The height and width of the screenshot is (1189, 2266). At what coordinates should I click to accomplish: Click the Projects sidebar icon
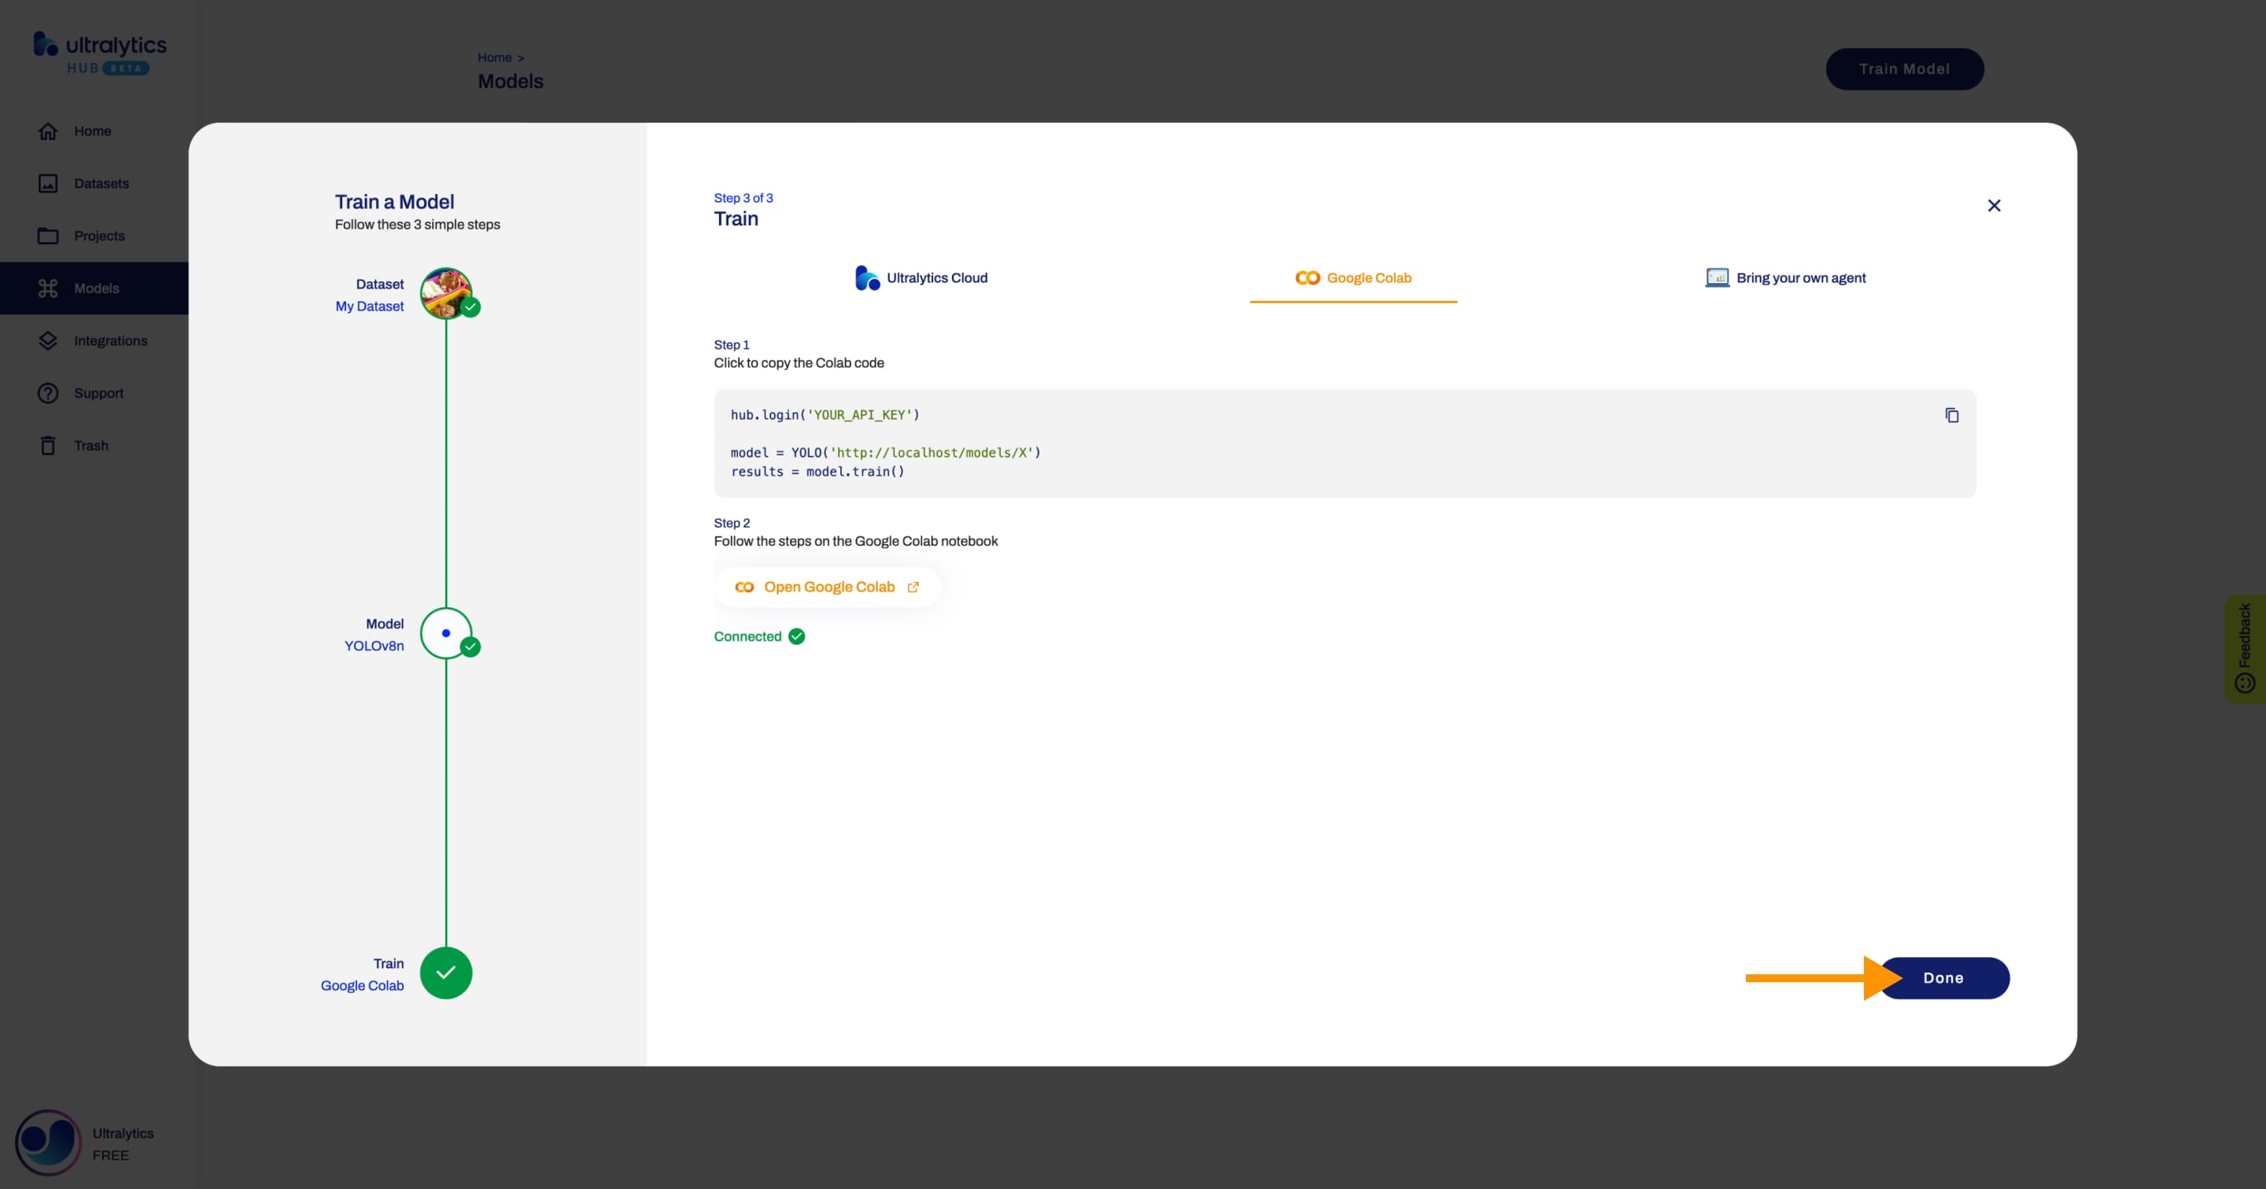(x=50, y=235)
